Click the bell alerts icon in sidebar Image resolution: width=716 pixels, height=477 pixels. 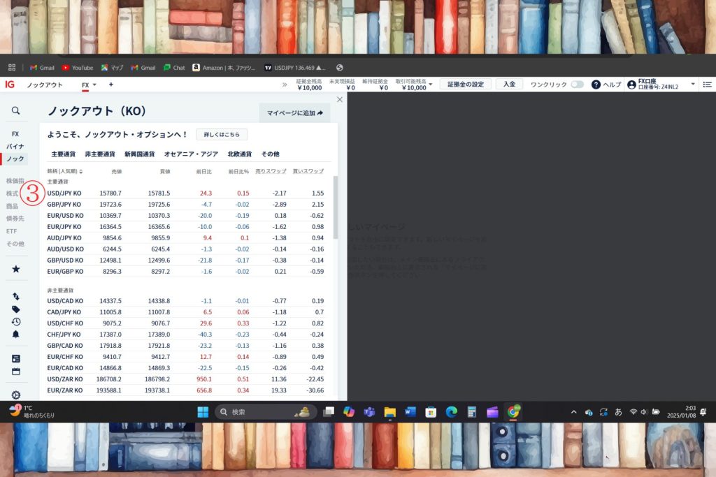tap(15, 335)
